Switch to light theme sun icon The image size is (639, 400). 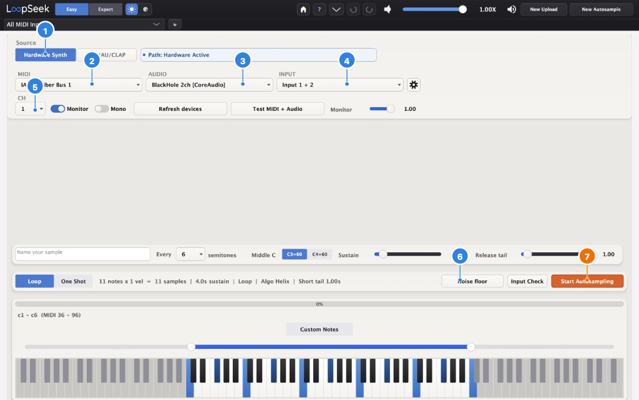(x=132, y=9)
